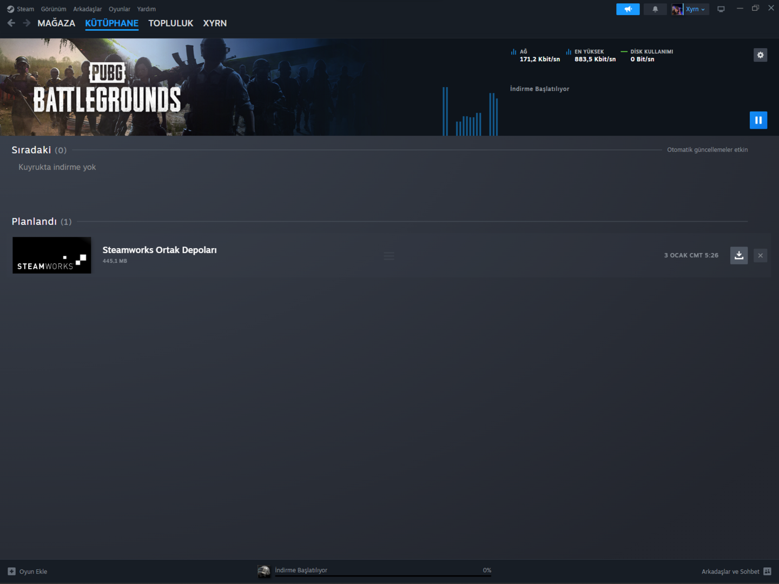Switch to Big Picture mode monitor icon

[x=721, y=9]
